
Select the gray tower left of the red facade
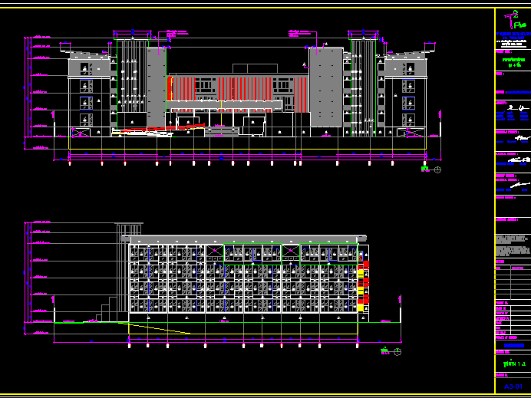pyautogui.click(x=156, y=88)
